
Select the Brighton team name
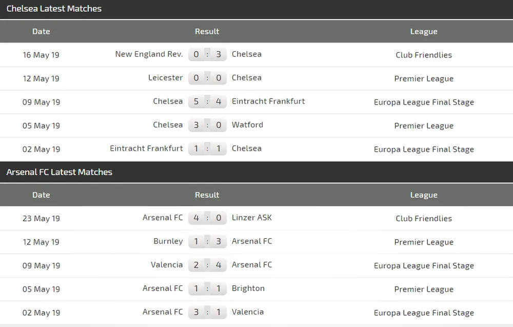tap(248, 289)
